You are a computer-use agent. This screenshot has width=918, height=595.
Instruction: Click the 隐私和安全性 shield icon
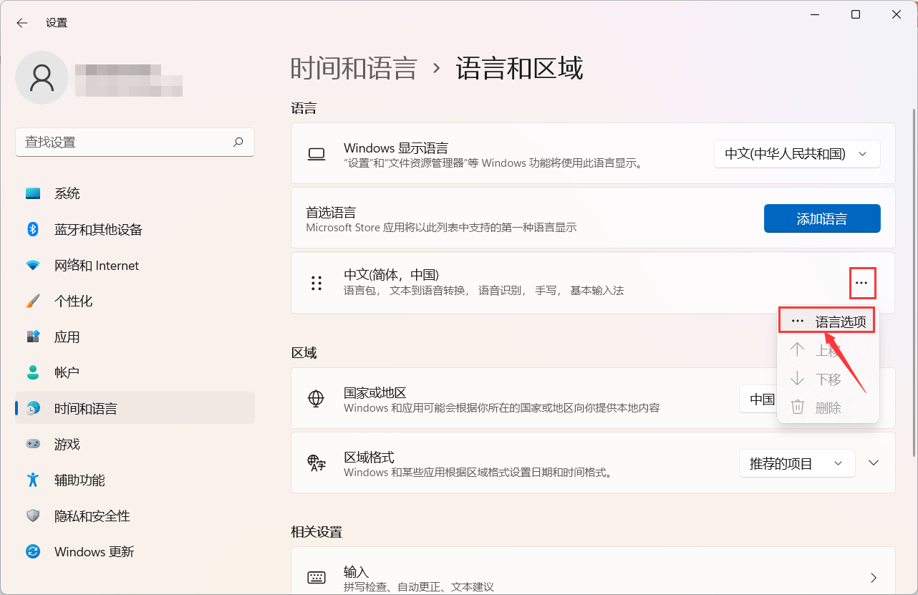[x=33, y=516]
